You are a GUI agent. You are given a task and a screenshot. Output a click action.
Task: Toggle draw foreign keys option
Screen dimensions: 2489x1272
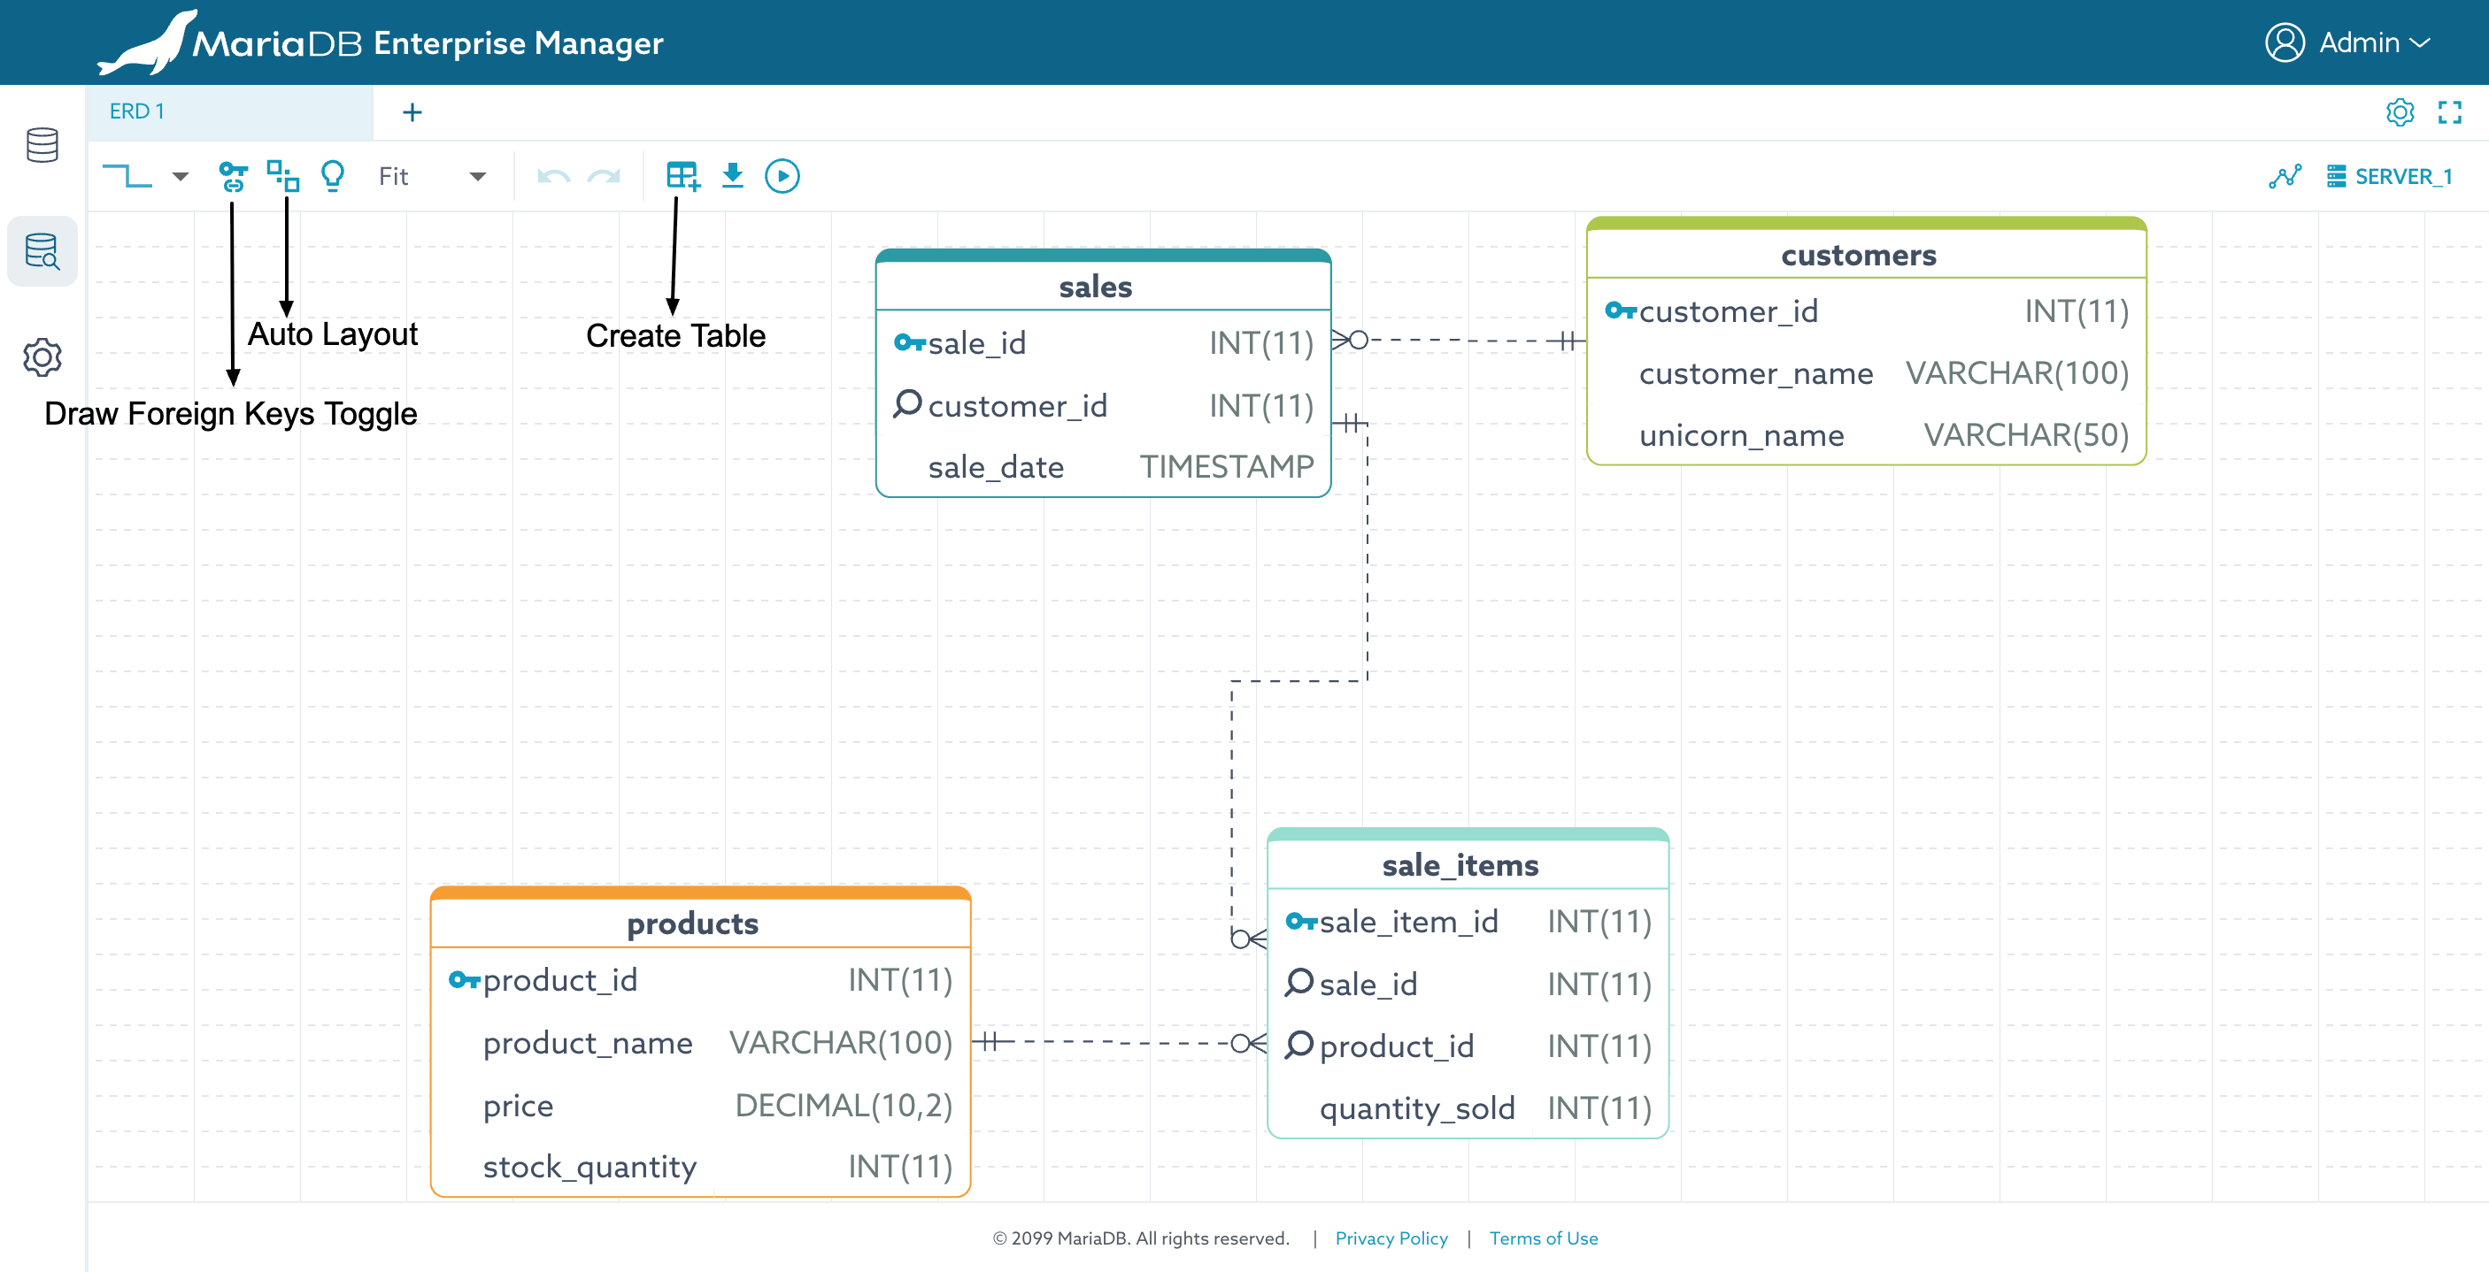click(233, 176)
